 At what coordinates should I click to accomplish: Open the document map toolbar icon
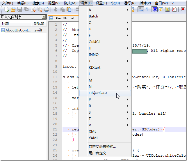point(168,9)
